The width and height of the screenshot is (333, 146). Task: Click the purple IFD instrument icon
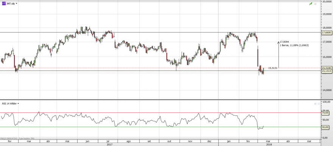(x=4, y=4)
